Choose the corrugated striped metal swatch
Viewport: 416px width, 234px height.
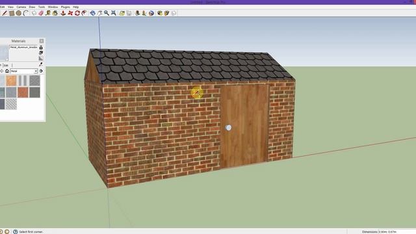click(x=23, y=81)
